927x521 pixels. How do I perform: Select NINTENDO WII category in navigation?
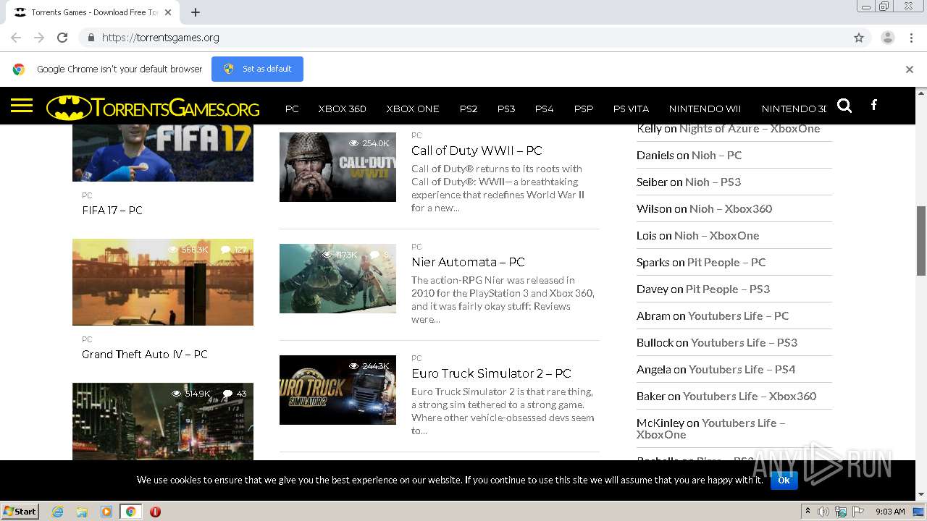pos(705,109)
